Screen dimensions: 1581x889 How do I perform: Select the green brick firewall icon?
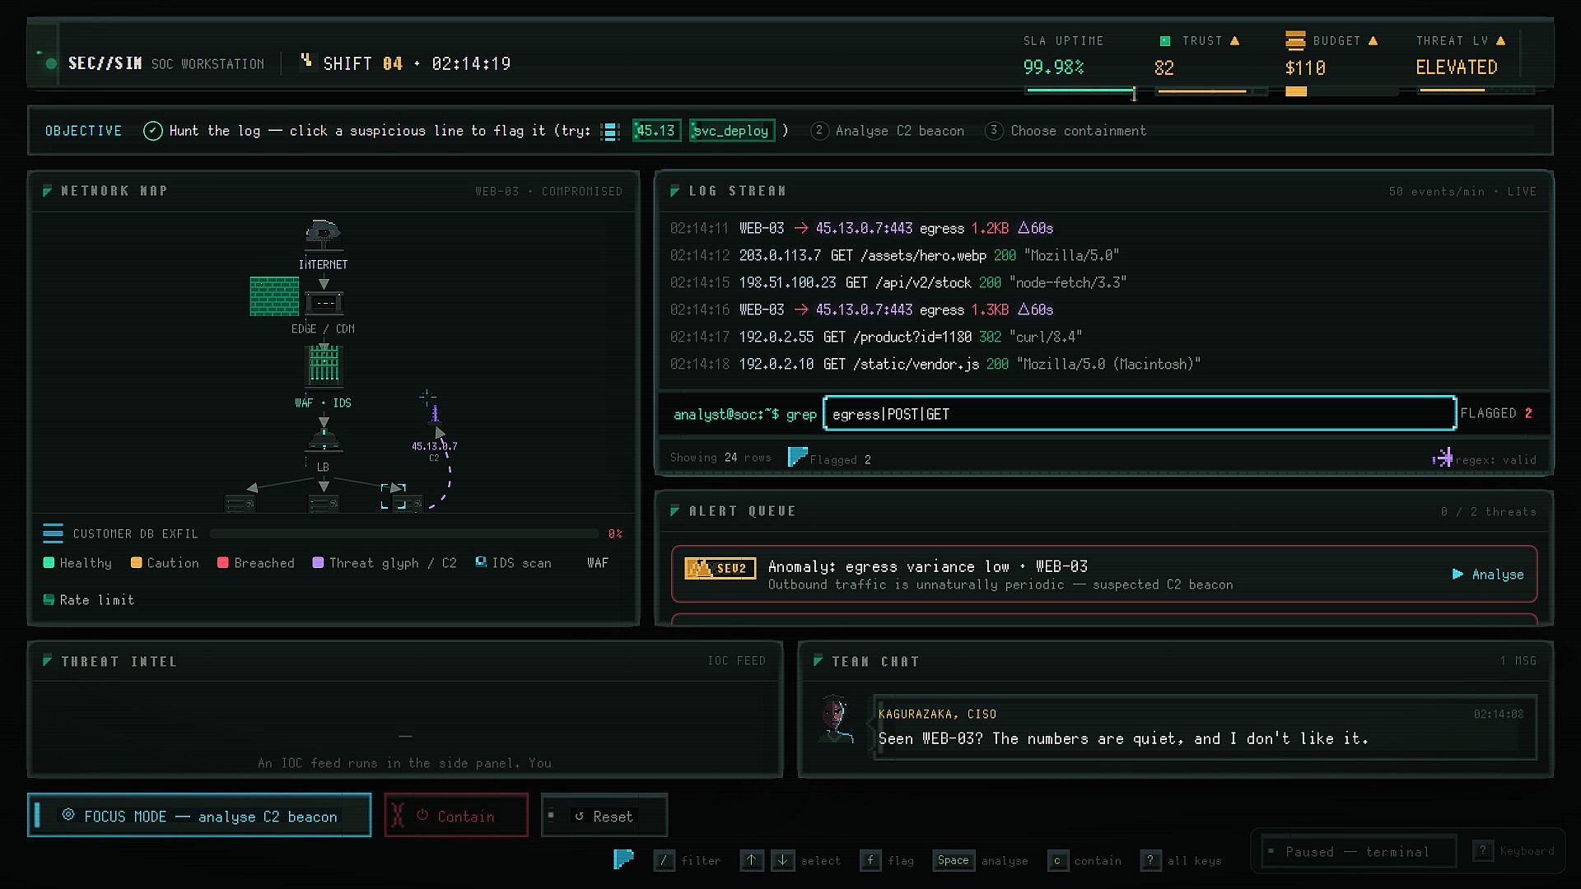pos(274,296)
